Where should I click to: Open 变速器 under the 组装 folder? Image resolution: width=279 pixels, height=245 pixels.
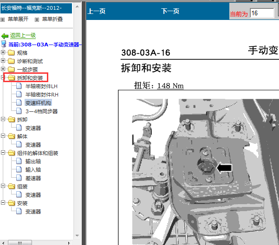coord(33,195)
